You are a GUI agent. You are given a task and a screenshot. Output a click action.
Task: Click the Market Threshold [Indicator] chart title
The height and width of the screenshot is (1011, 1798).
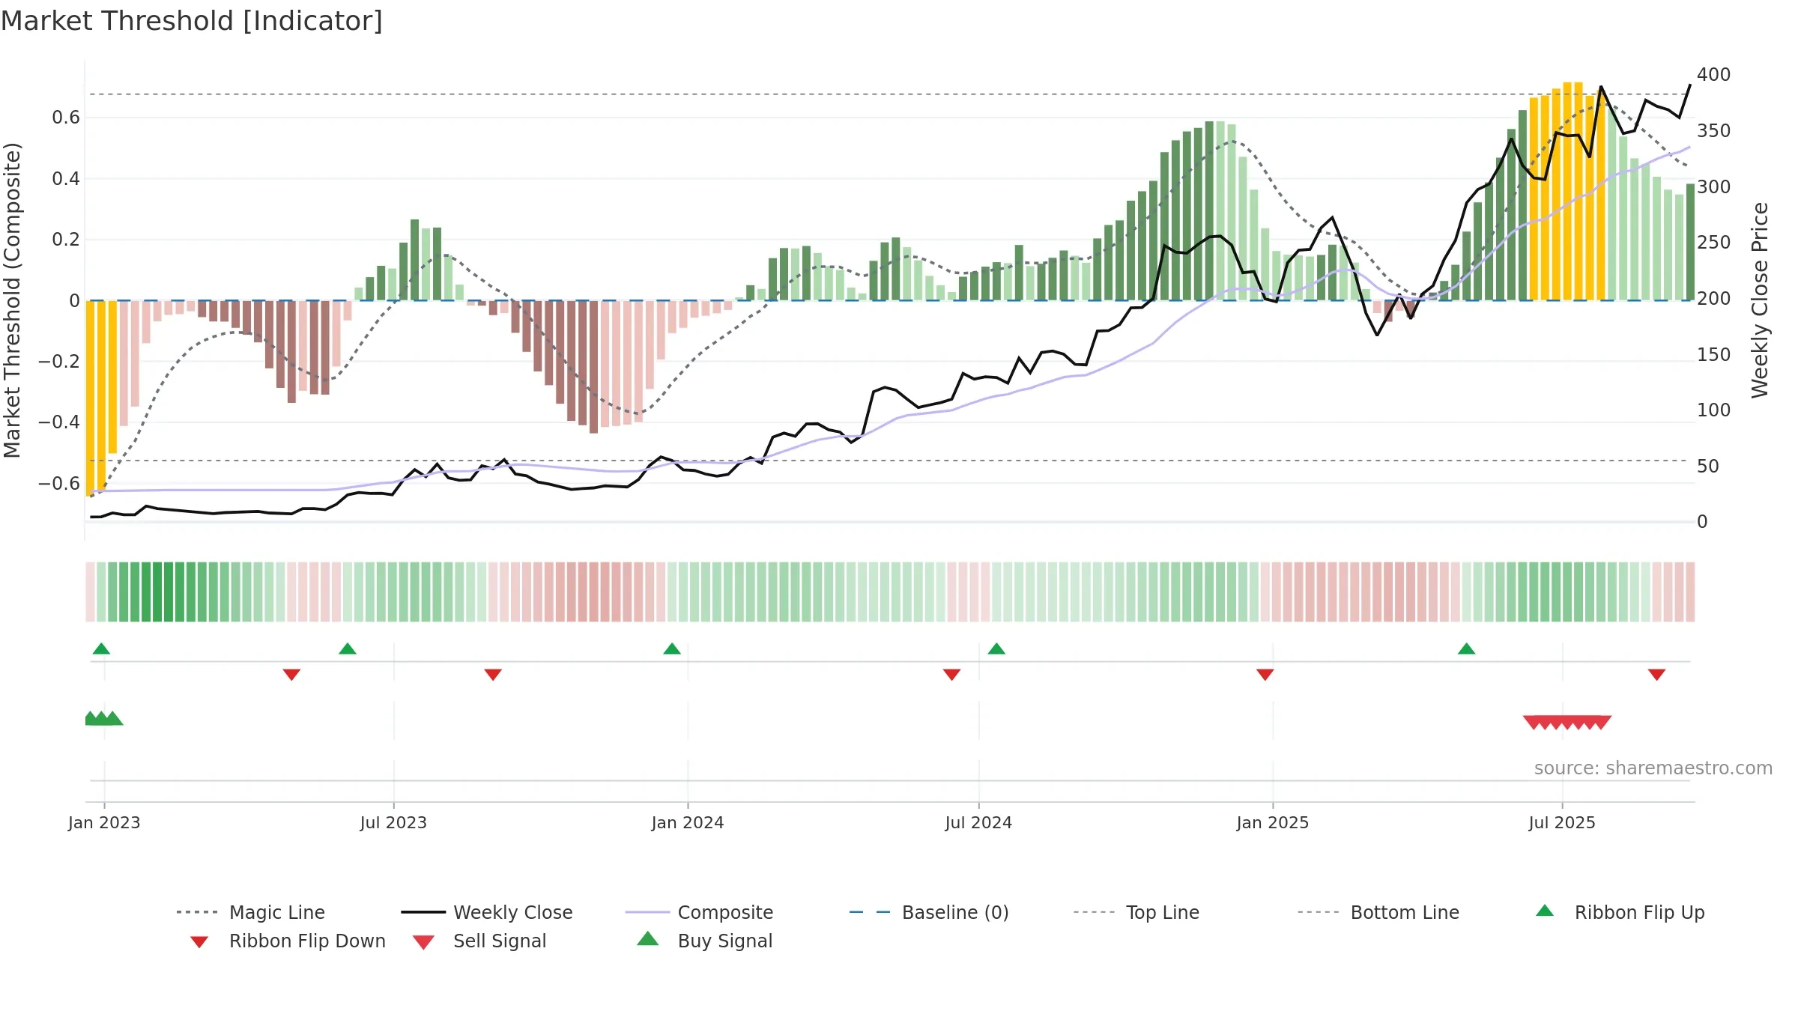192,21
